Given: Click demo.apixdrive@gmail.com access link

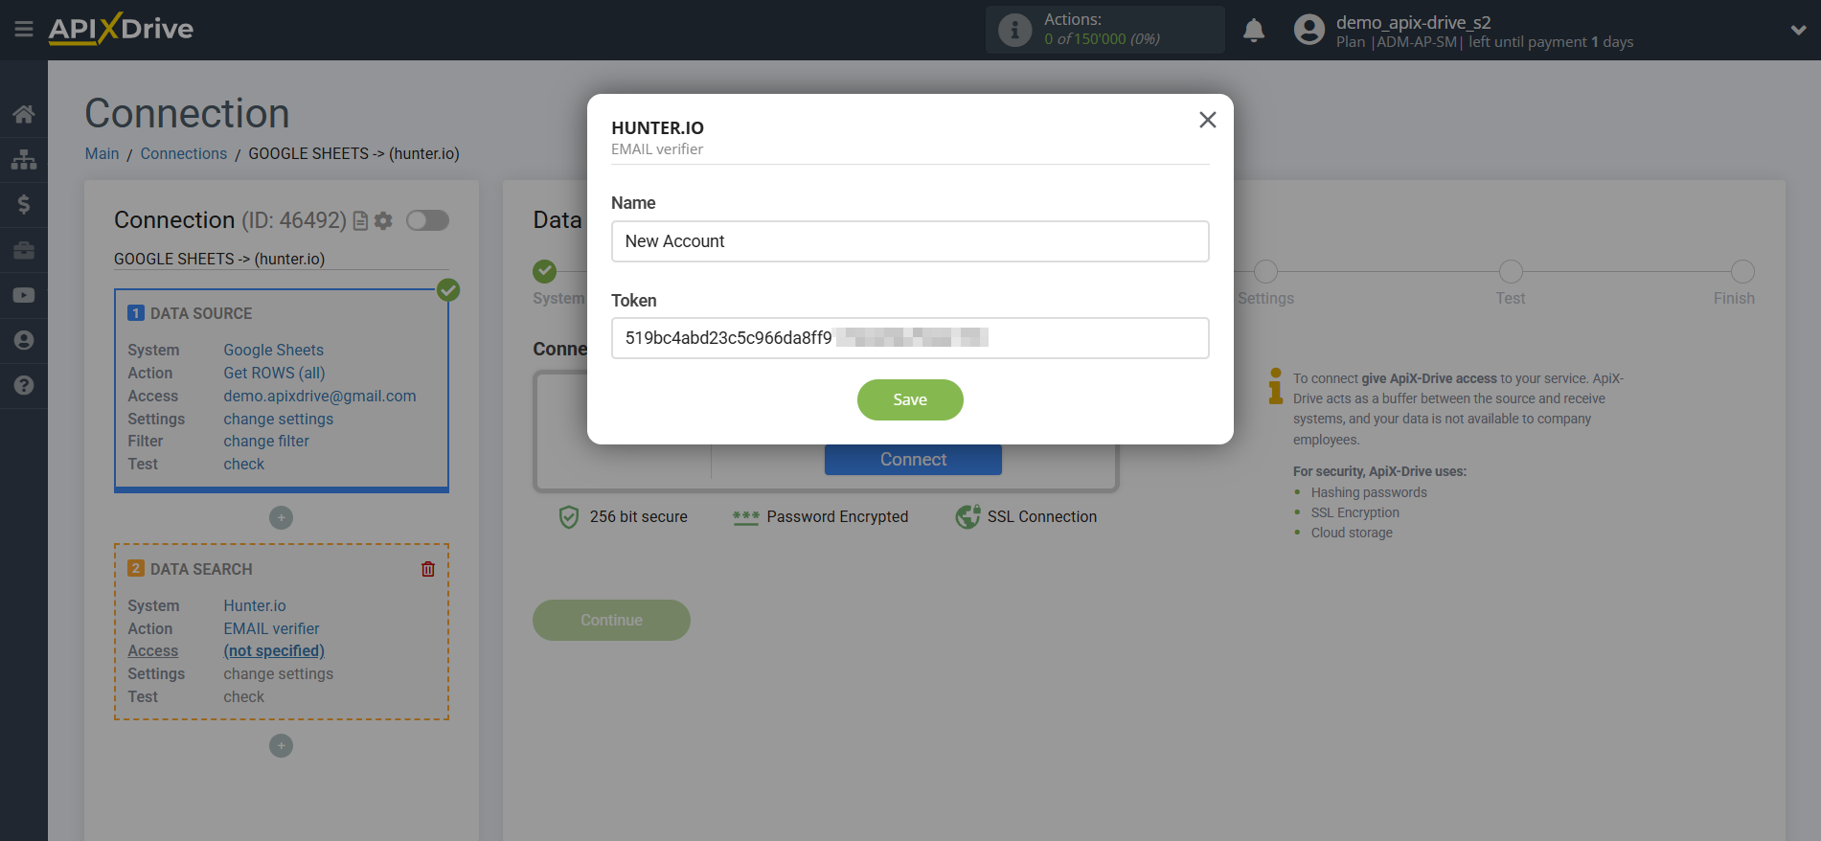Looking at the screenshot, I should coord(320,397).
